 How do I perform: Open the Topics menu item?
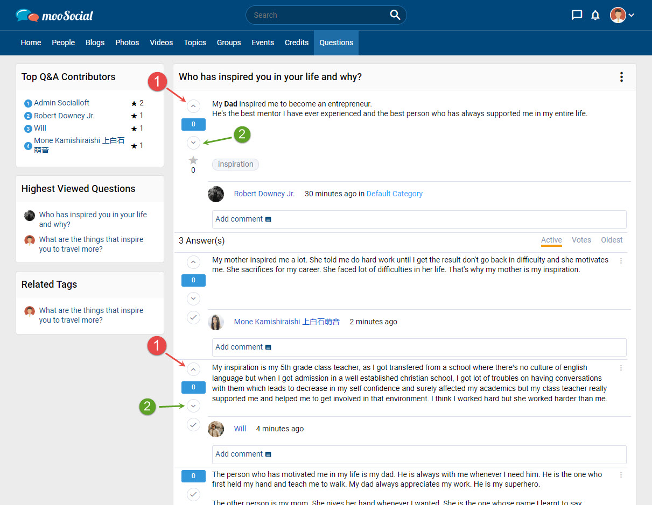point(195,42)
